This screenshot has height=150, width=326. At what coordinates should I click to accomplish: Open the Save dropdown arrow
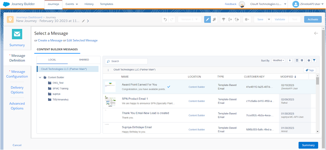(x=269, y=19)
